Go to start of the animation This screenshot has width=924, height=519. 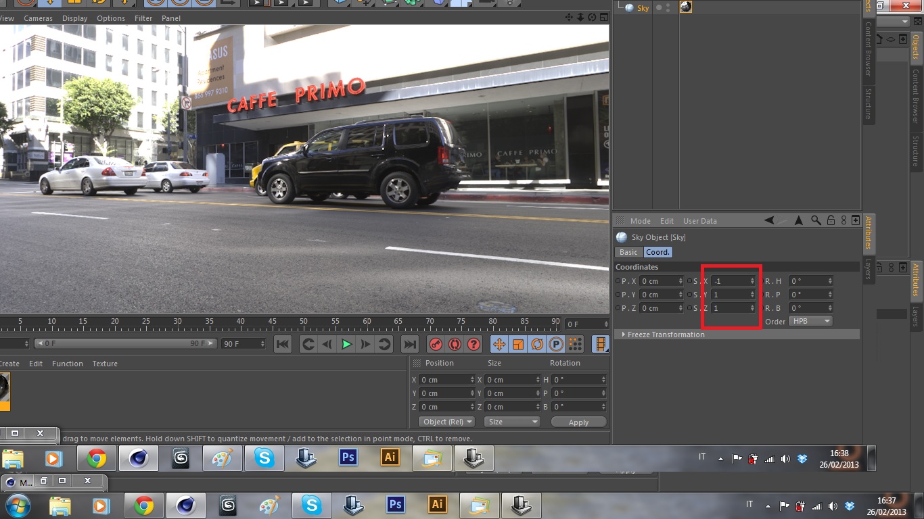[283, 344]
